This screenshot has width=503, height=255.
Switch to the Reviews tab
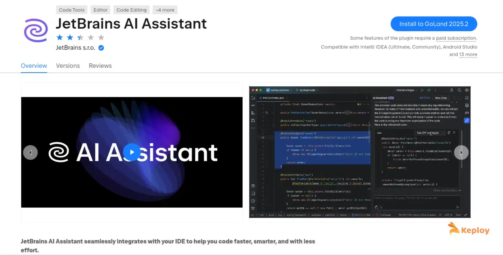(x=100, y=66)
